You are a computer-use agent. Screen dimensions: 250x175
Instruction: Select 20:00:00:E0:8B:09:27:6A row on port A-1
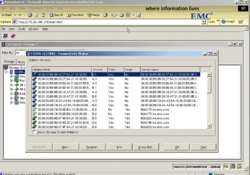pos(116,79)
